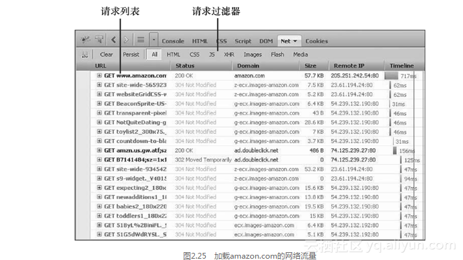Expand the GET B7141484 request
The image size is (463, 260).
tap(99, 159)
